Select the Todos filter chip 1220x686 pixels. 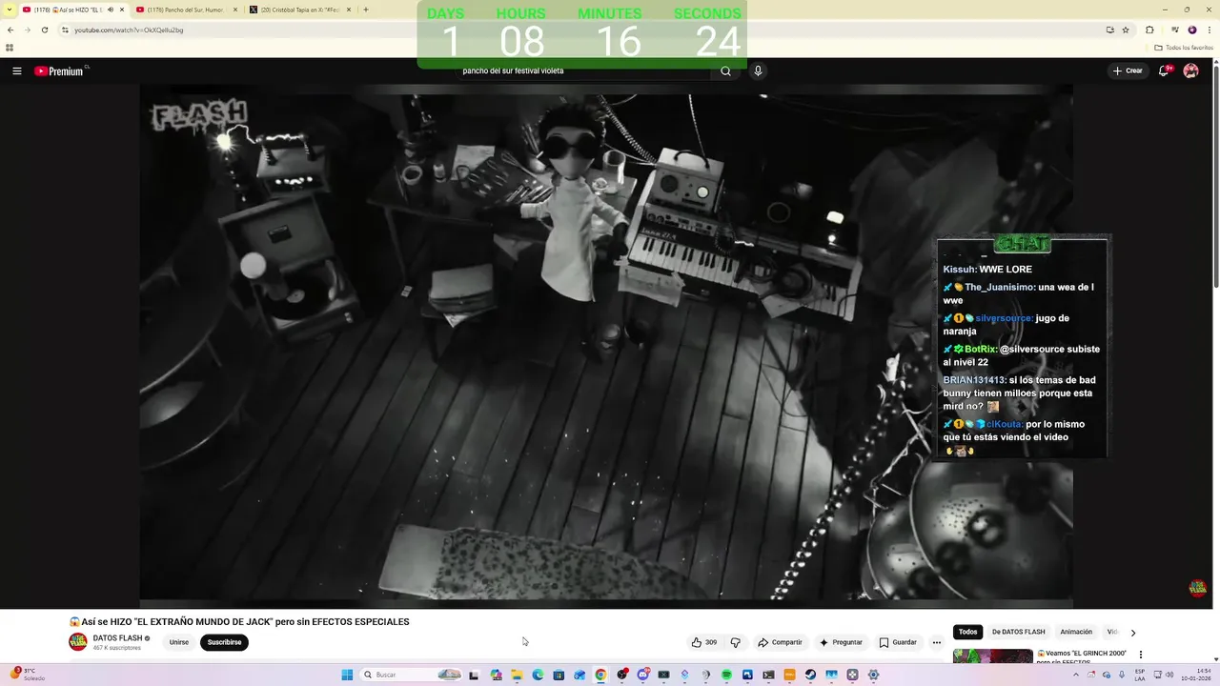[967, 632]
